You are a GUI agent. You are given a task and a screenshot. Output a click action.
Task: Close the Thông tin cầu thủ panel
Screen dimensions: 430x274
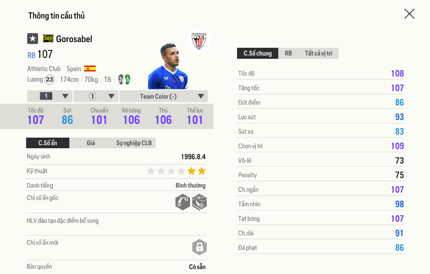[x=409, y=14]
